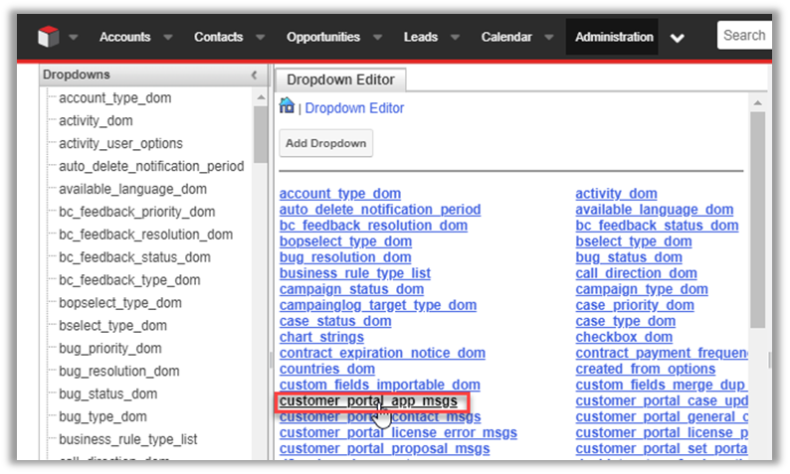Open the account_type_dom link
The width and height of the screenshot is (790, 474).
(337, 194)
